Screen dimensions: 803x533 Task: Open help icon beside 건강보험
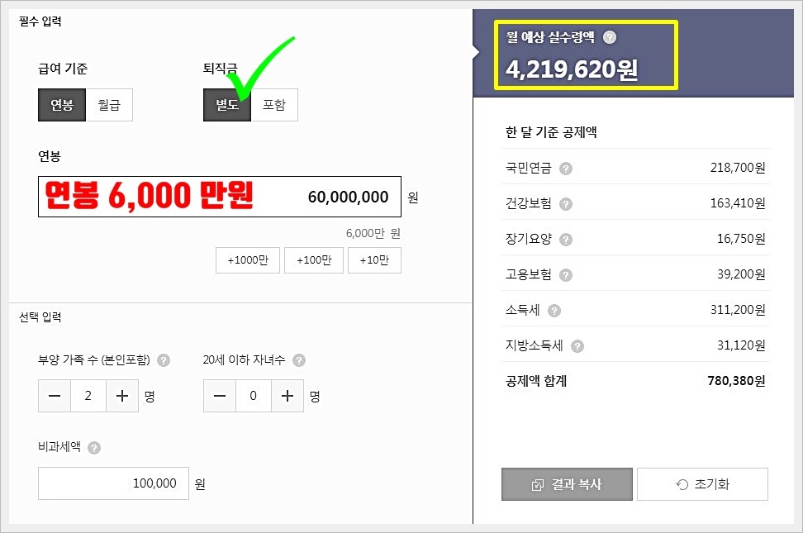pyautogui.click(x=565, y=204)
